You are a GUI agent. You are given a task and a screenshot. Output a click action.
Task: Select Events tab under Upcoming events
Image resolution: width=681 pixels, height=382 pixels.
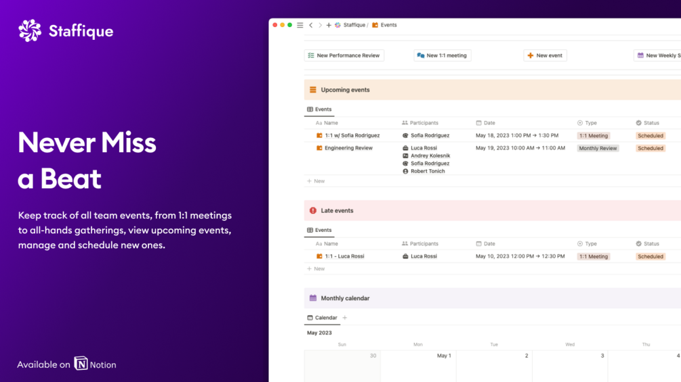(319, 109)
